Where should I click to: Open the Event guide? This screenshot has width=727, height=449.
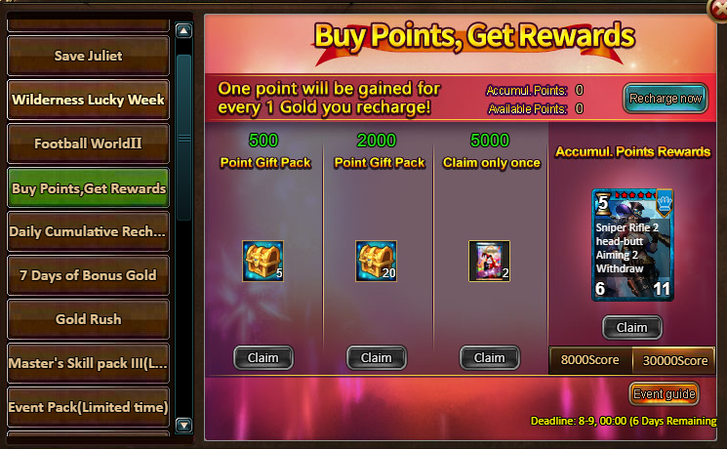(665, 393)
